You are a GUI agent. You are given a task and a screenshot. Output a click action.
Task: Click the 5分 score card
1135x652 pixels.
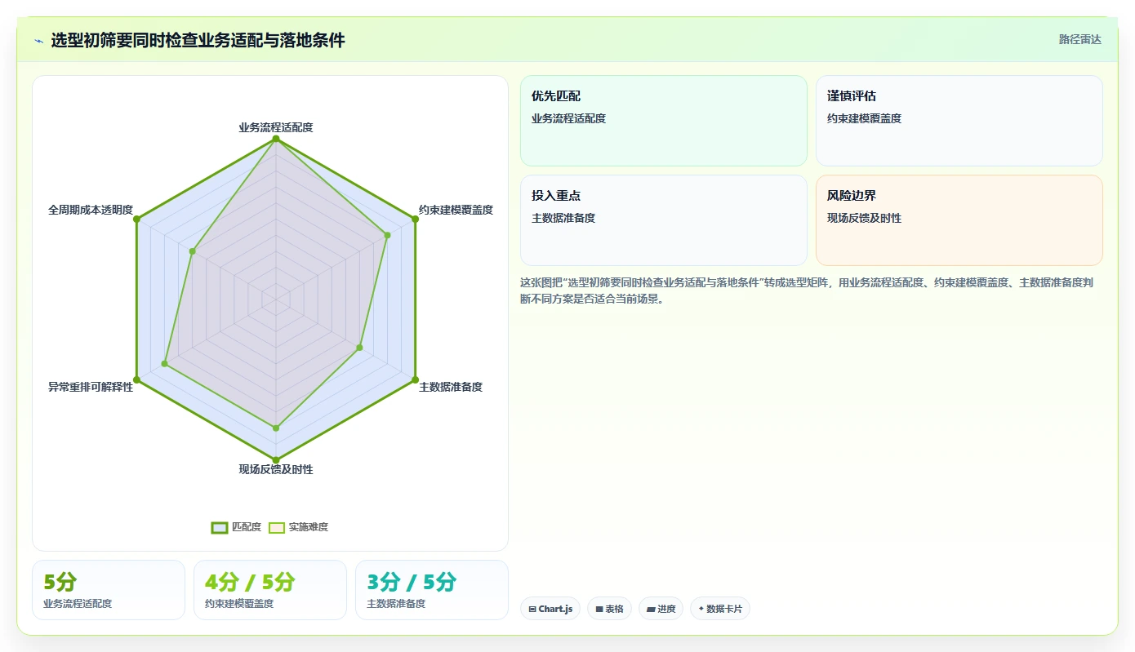pos(109,590)
